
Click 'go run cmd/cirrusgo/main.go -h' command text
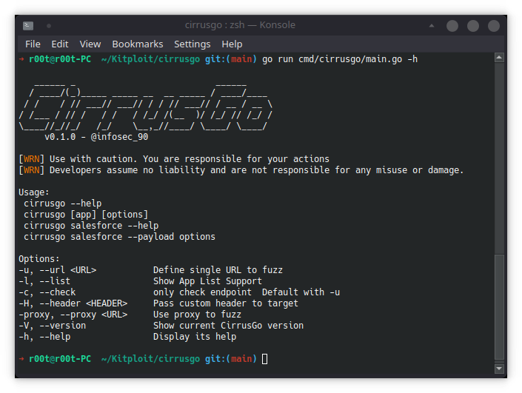click(x=340, y=59)
